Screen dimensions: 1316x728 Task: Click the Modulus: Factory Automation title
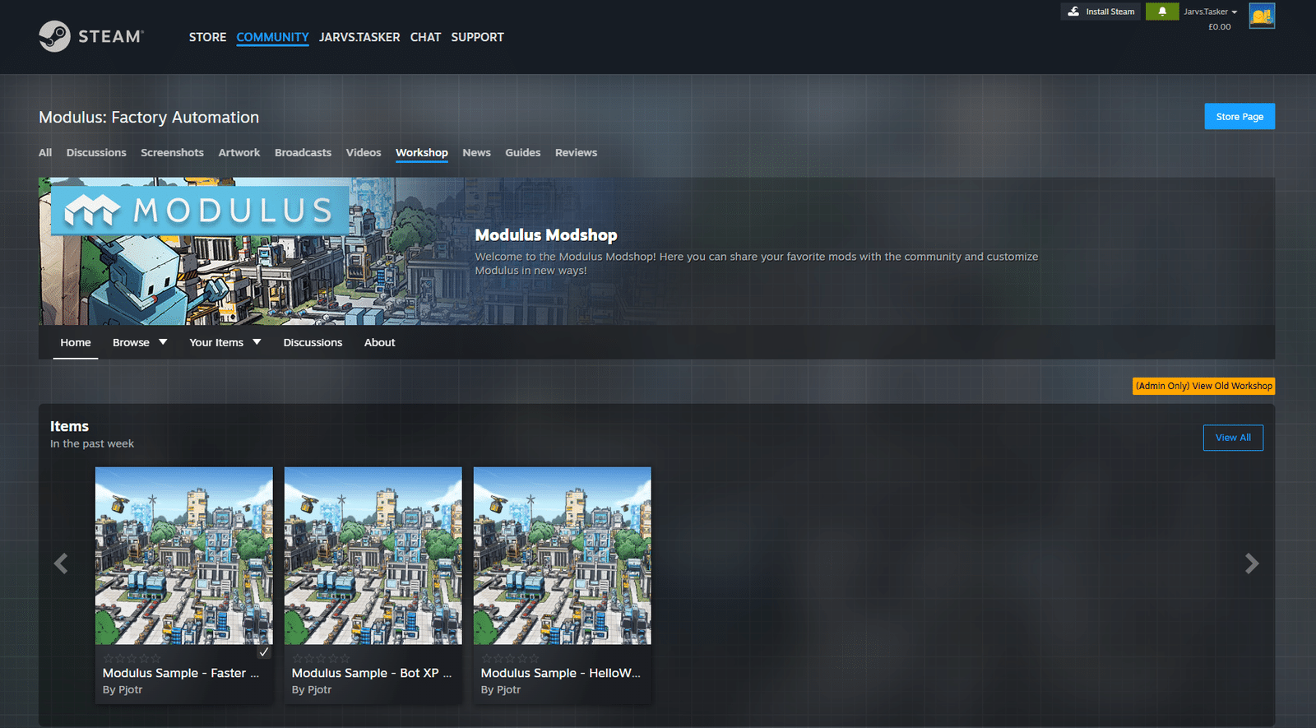pos(149,118)
